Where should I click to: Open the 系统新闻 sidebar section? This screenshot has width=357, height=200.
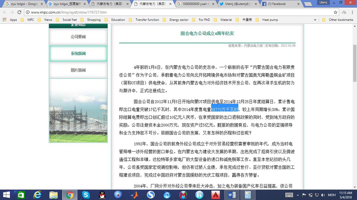78,53
